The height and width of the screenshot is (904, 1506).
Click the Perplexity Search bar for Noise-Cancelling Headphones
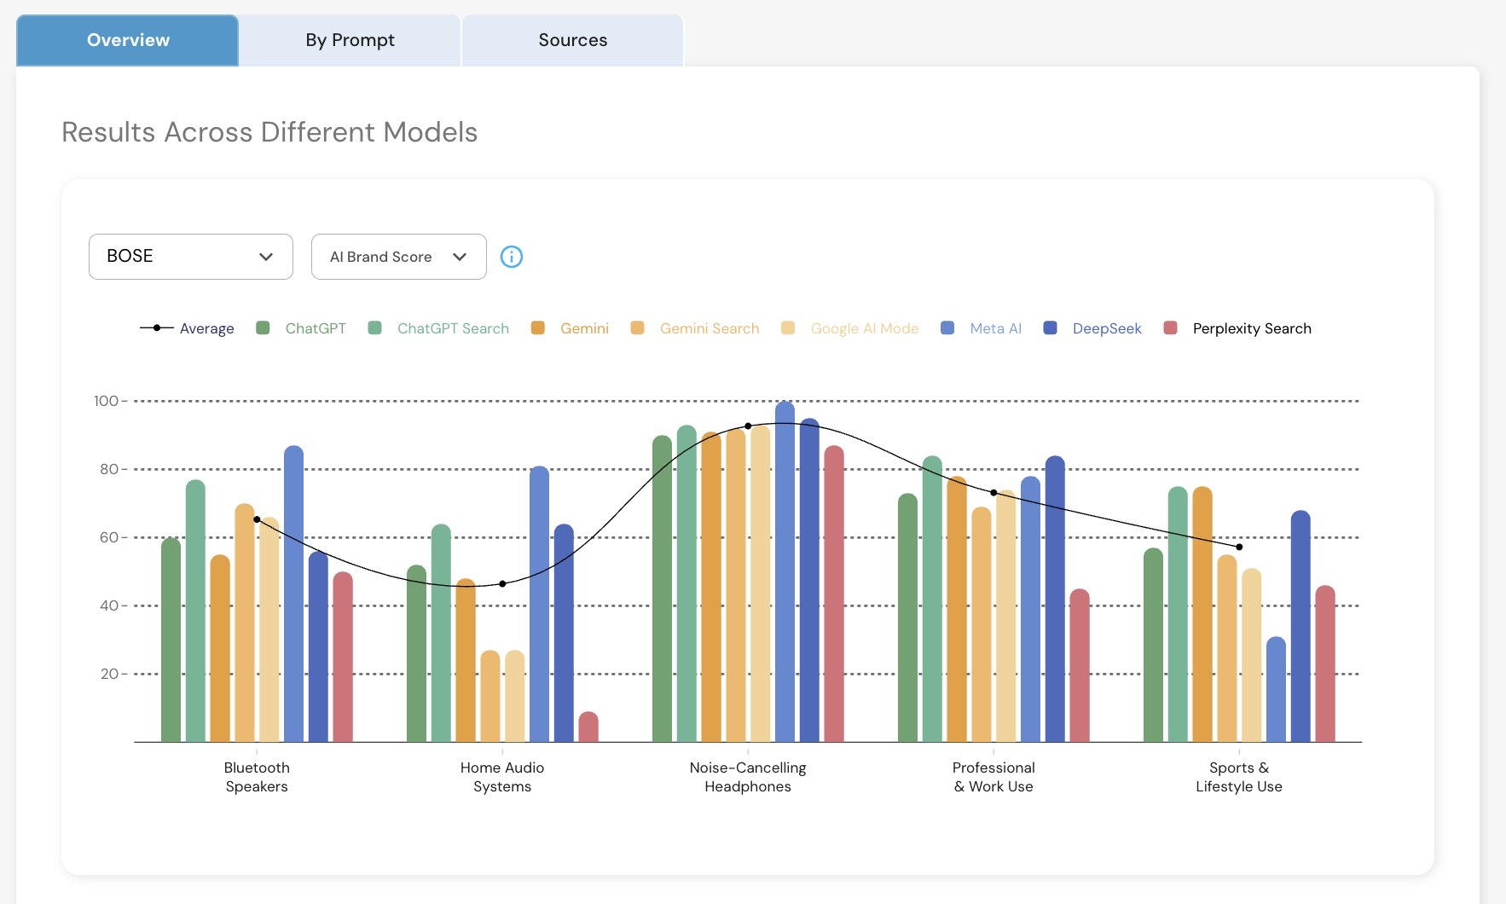pos(834,594)
